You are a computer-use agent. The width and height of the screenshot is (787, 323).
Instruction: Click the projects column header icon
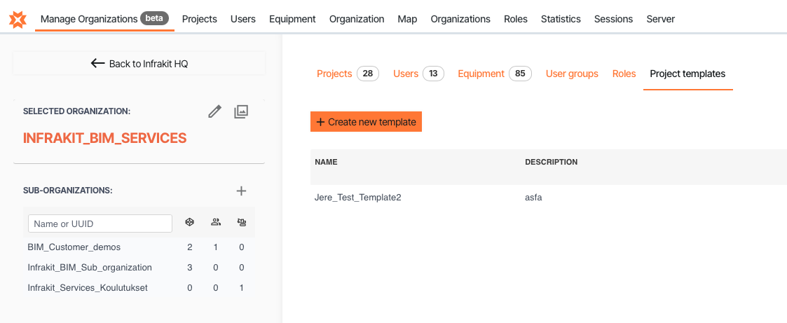[x=189, y=223]
